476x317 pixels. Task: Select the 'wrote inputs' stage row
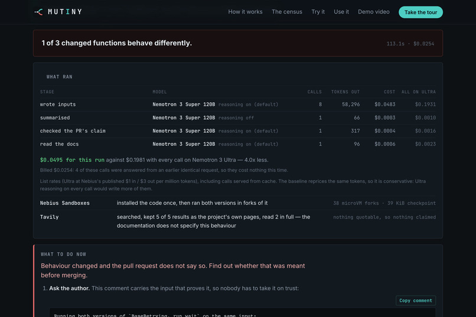[237, 104]
